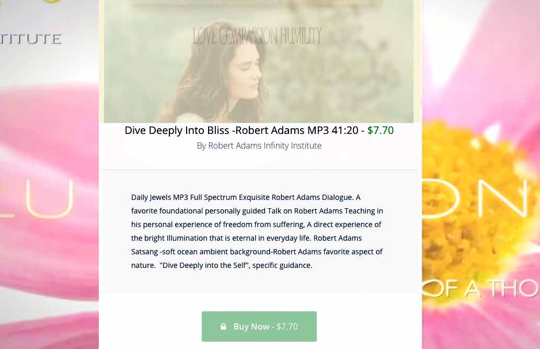Screen dimensions: 540x349
Task: Click the LOVE COMPASSION HUMILITY text on image
Action: (x=257, y=36)
